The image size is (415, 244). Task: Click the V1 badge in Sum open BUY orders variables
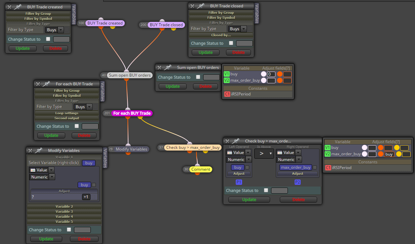point(227,74)
